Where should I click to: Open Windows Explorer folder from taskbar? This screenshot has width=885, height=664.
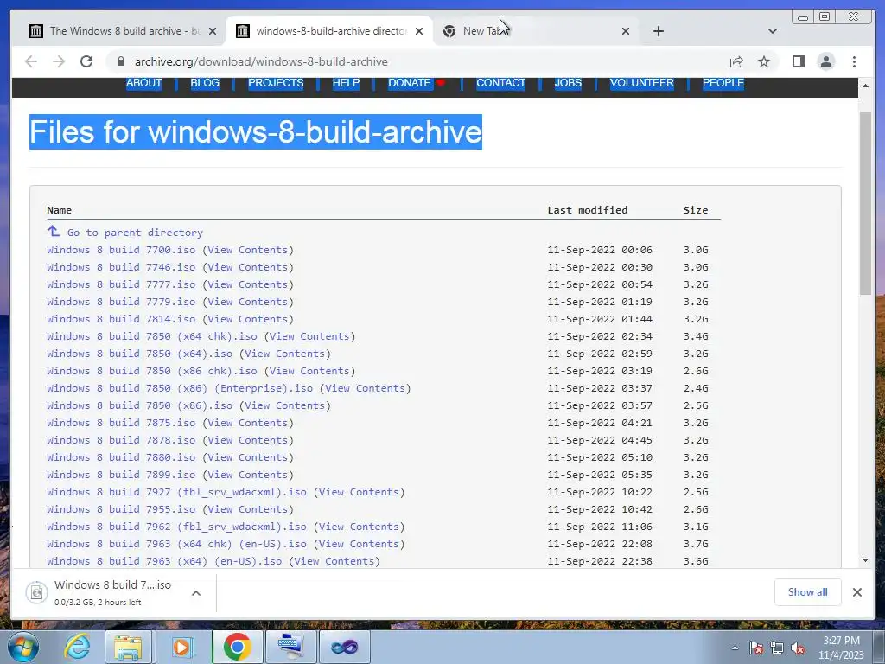click(x=128, y=647)
